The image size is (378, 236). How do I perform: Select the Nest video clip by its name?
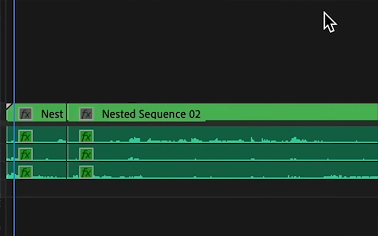52,114
